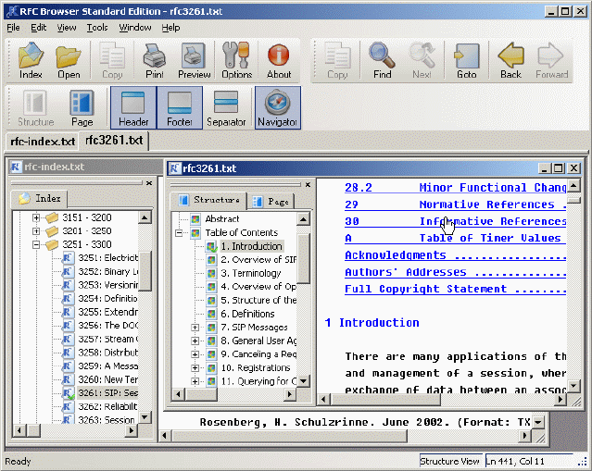The width and height of the screenshot is (592, 471).
Task: Expand the 10. Registrations node
Action: 195,367
